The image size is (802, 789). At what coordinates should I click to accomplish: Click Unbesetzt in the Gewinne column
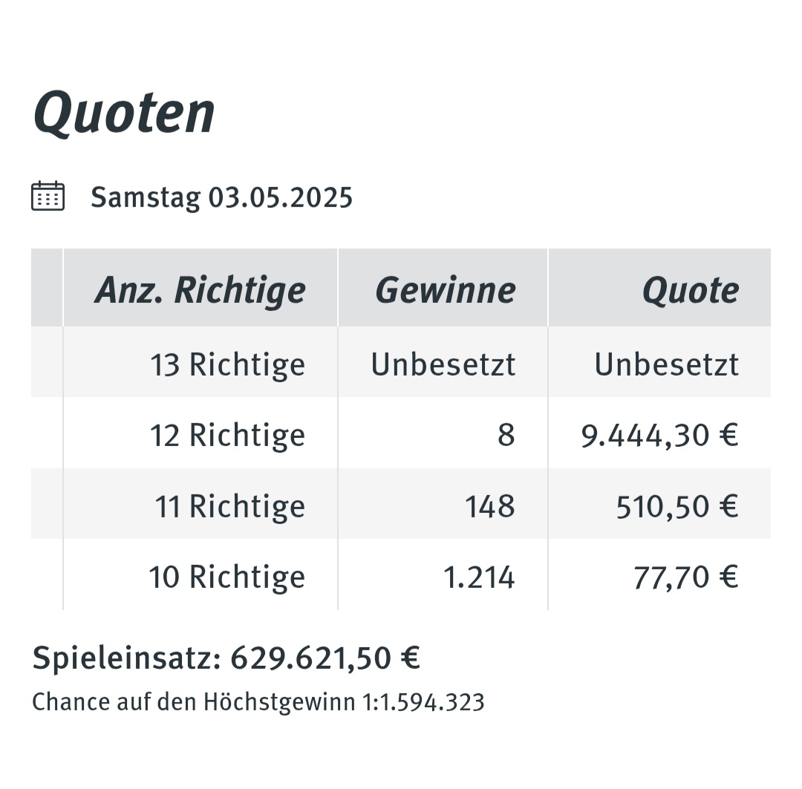[x=443, y=364]
